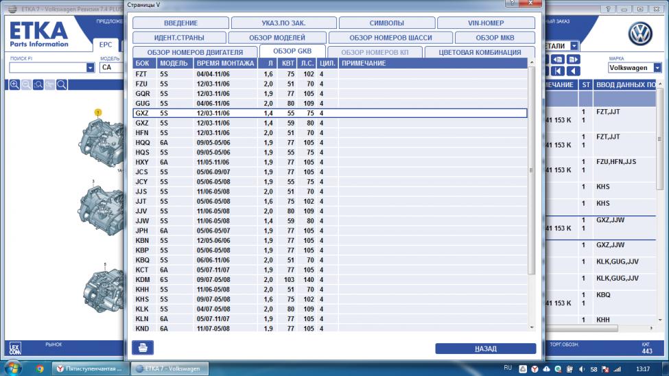
Task: Click the Пятиступенчатая taskbar button
Action: pyautogui.click(x=91, y=368)
